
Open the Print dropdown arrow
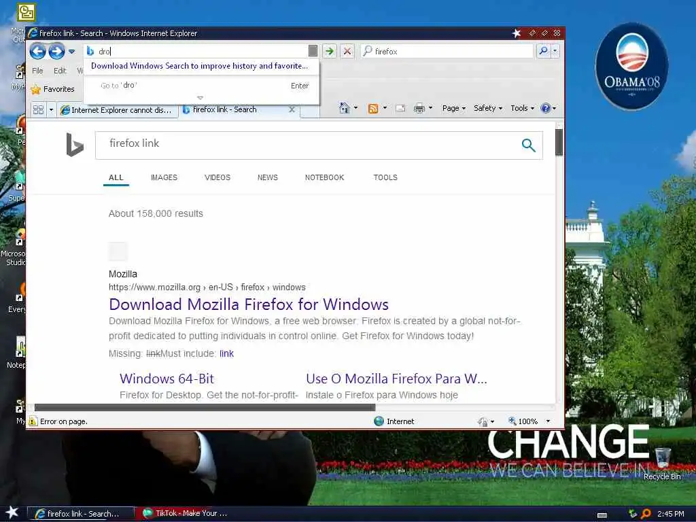(430, 108)
